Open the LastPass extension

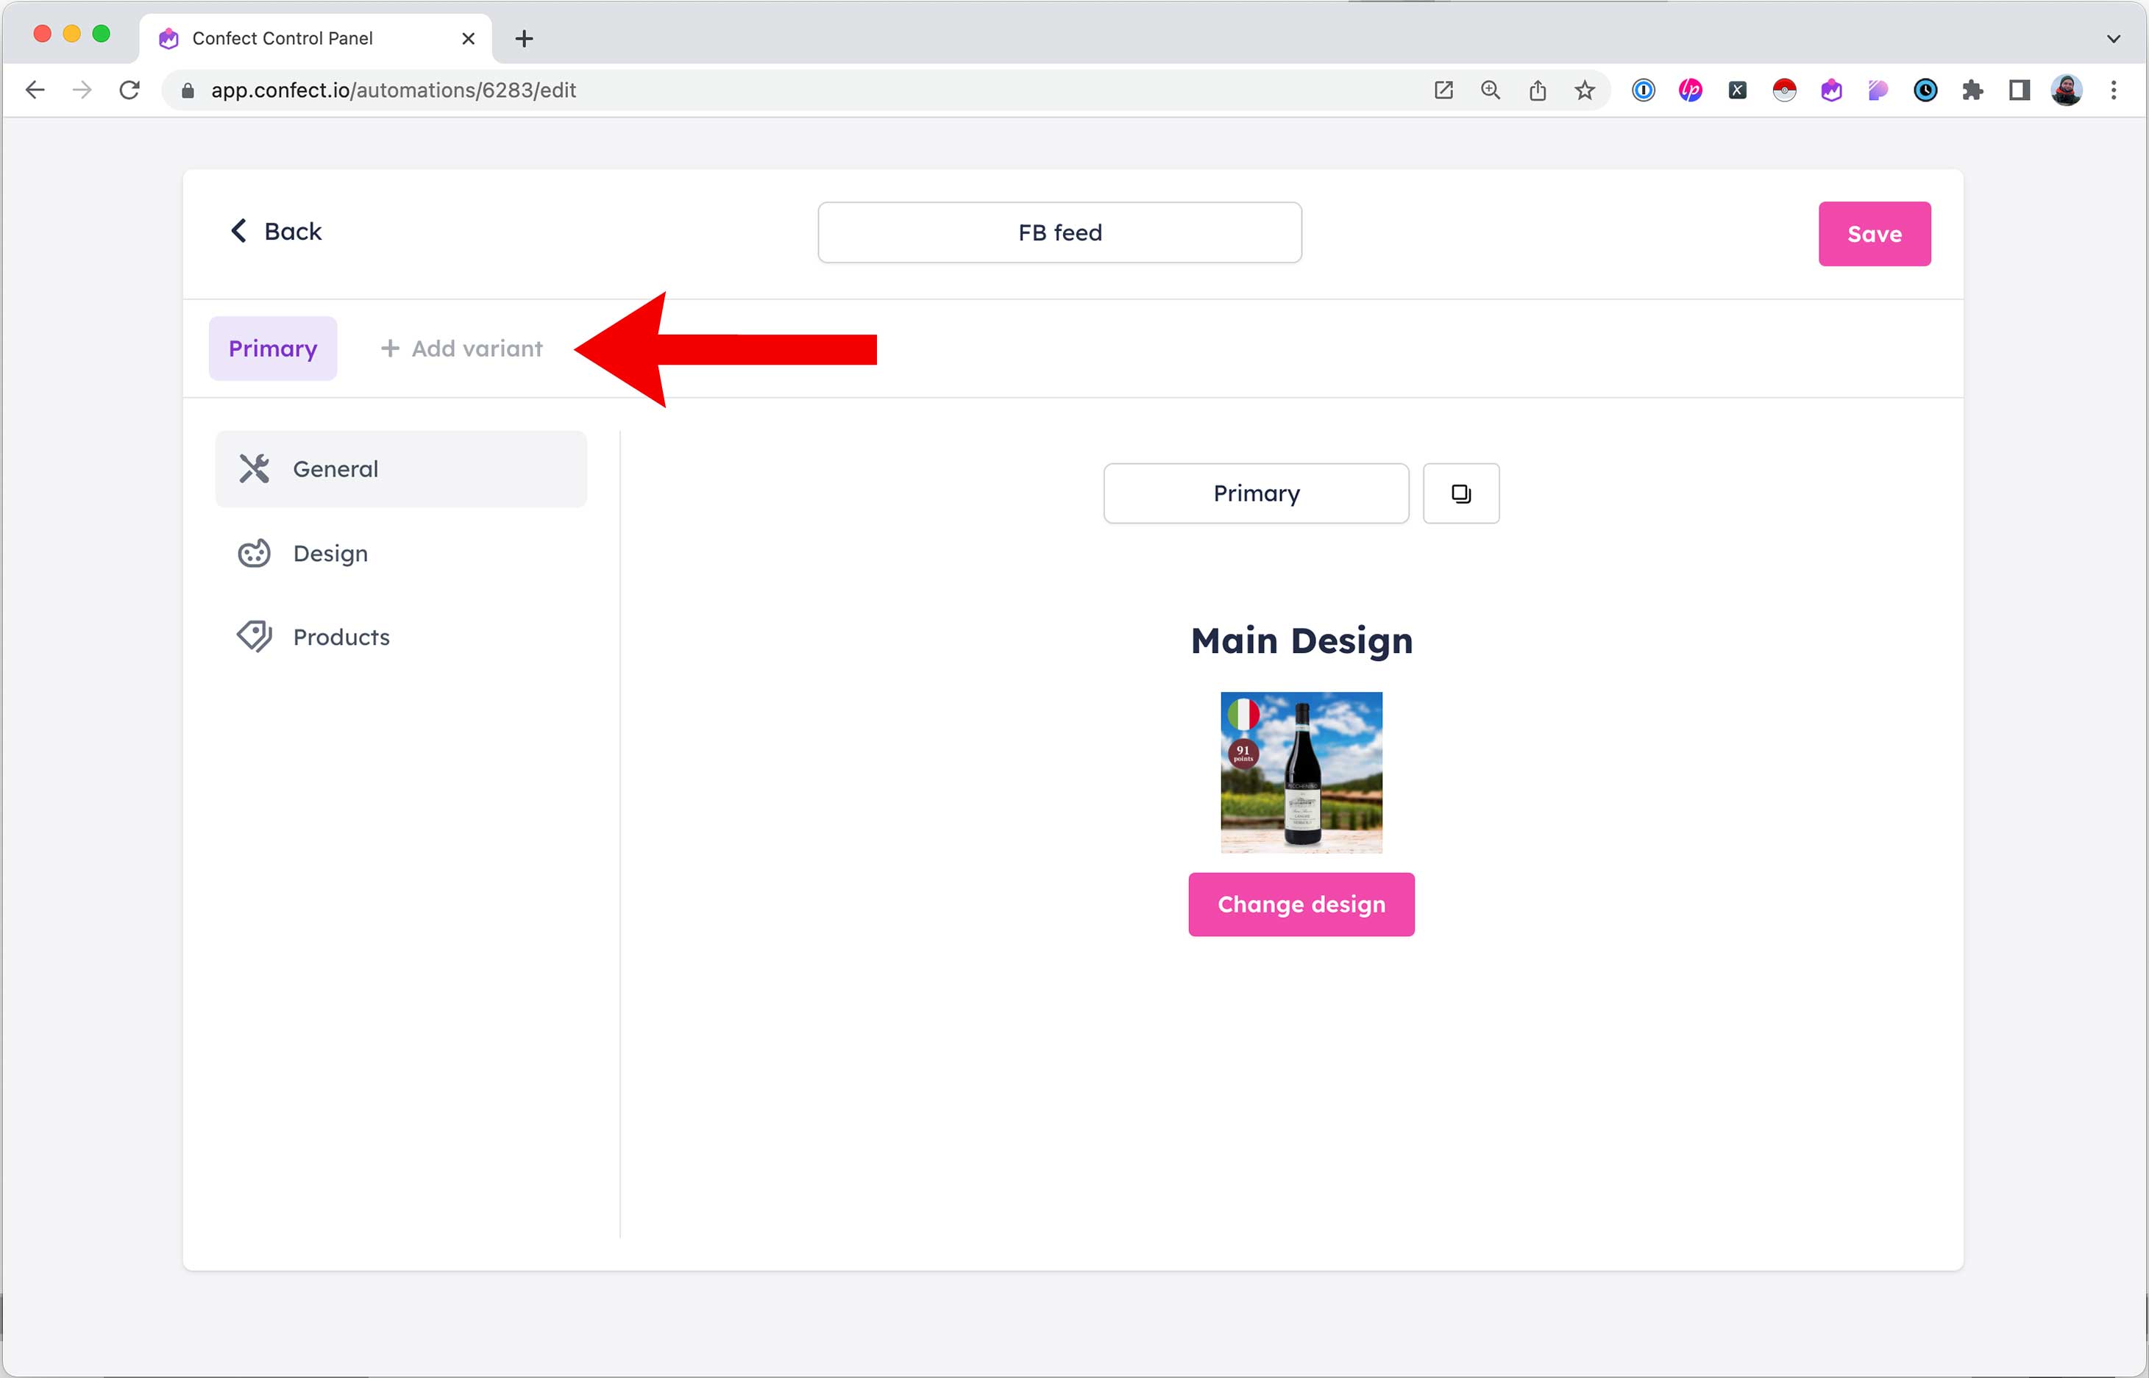pos(1690,90)
